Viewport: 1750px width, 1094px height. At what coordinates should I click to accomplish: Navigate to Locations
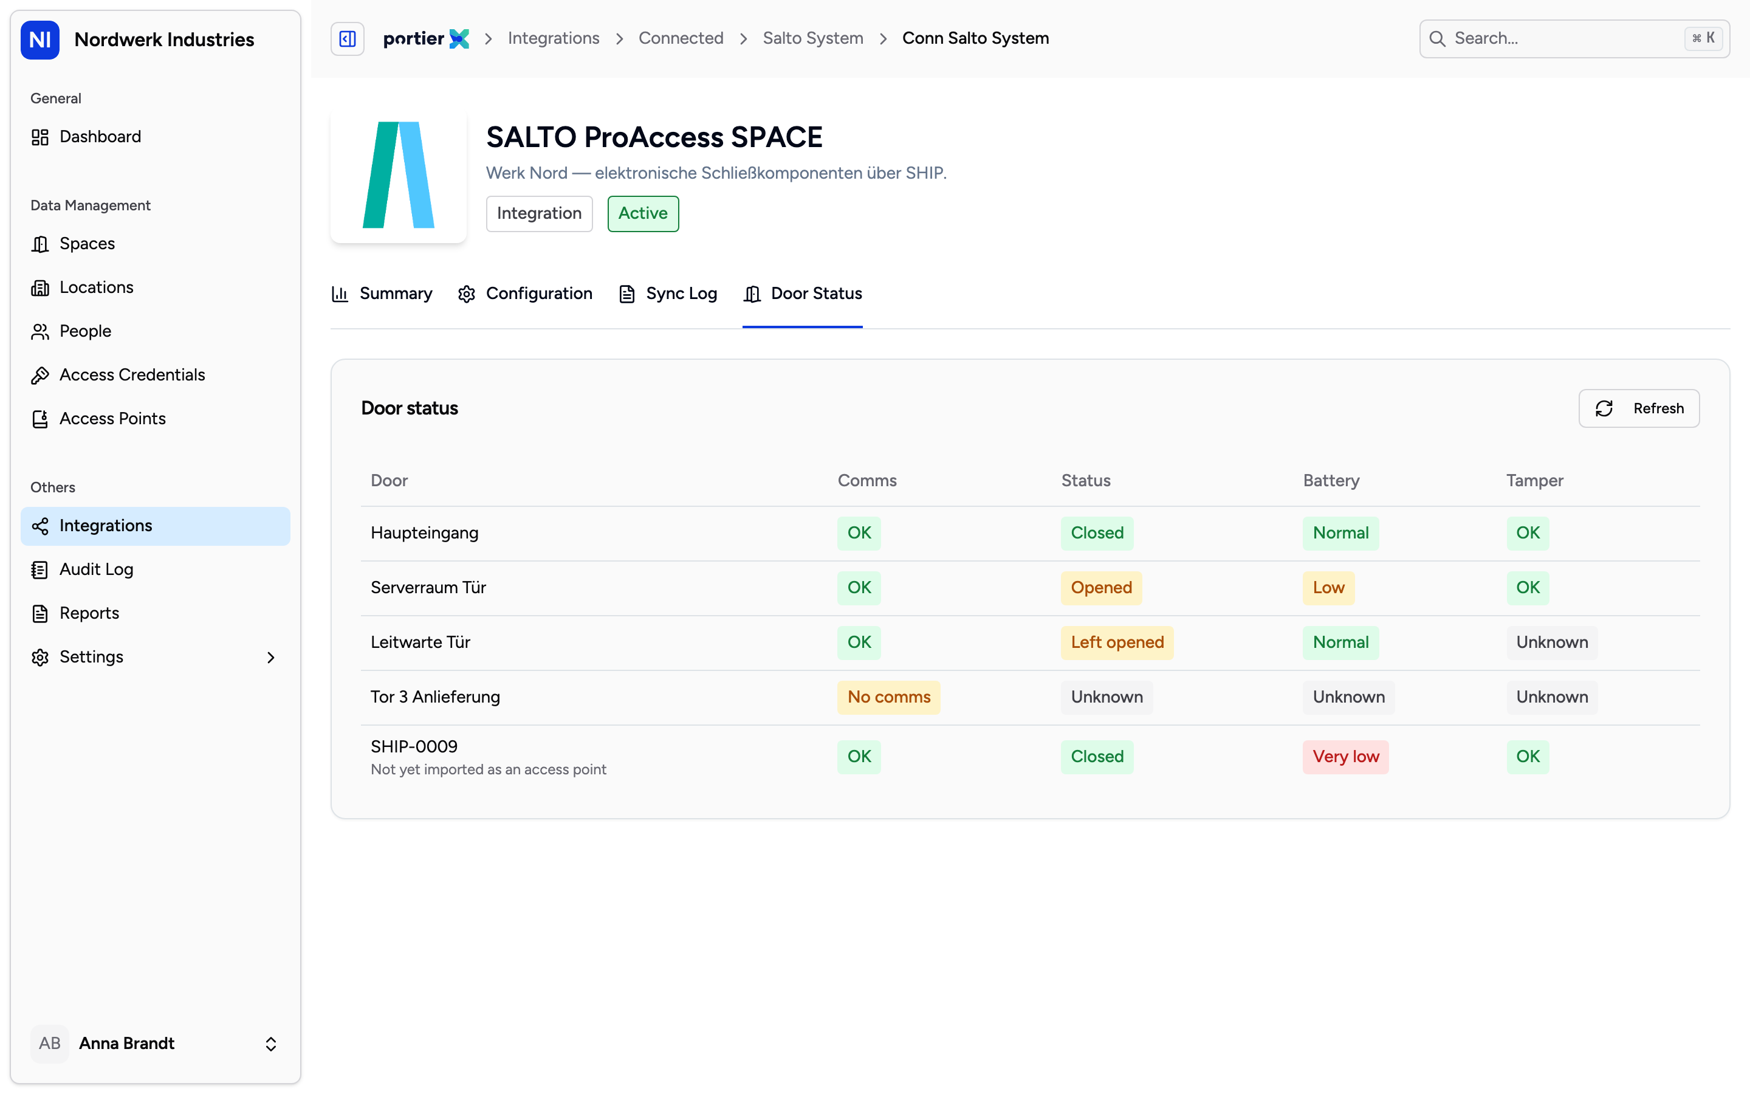click(x=156, y=287)
